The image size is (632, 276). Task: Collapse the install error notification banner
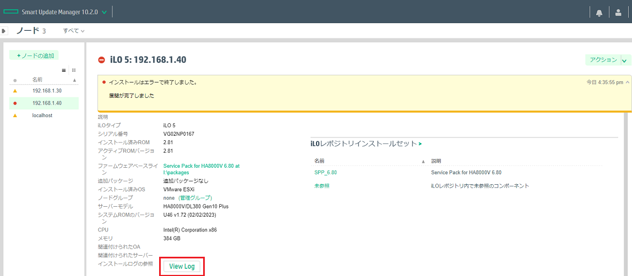point(628,82)
